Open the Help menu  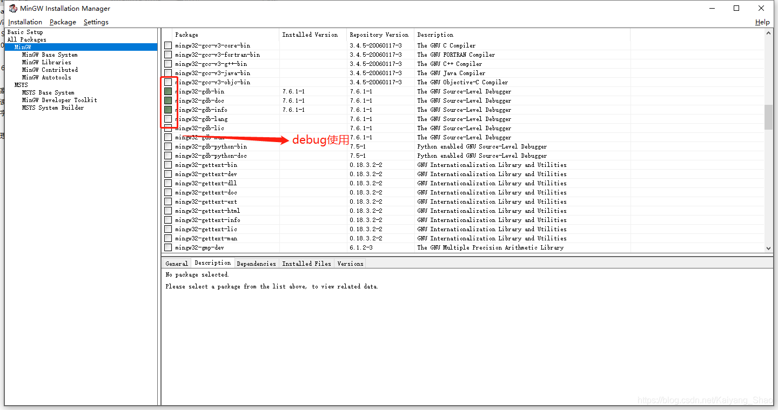762,22
